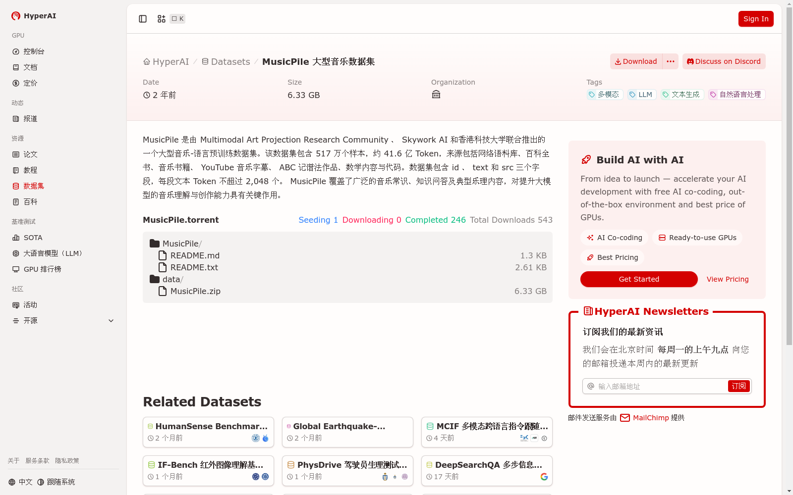This screenshot has height=495, width=793.
Task: Click the HyperAI Newsletters icon
Action: point(588,311)
